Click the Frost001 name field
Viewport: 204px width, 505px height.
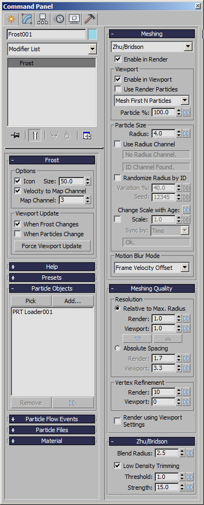click(47, 34)
